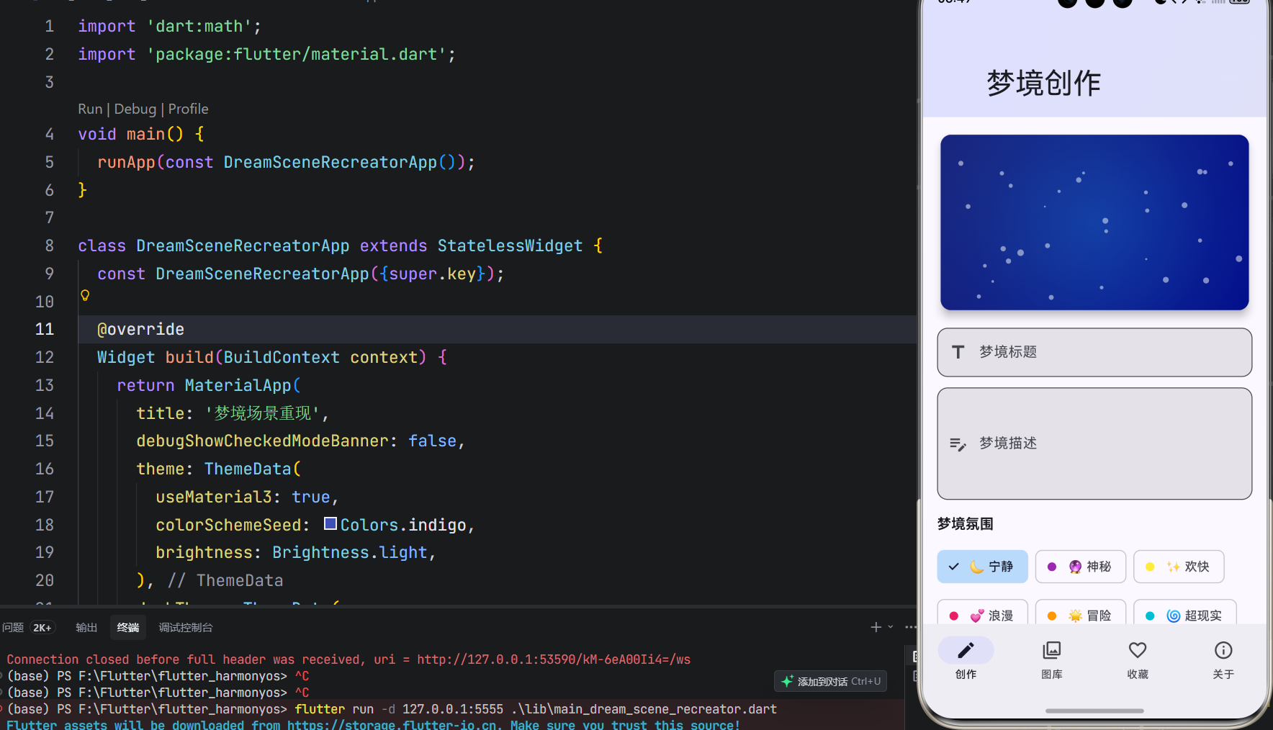Click the Run code lens above main
Screen dimensions: 1273x730
tap(90, 109)
